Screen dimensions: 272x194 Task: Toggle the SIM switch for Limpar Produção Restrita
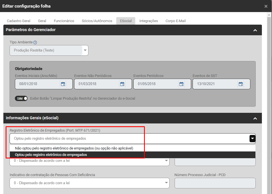click(21, 99)
